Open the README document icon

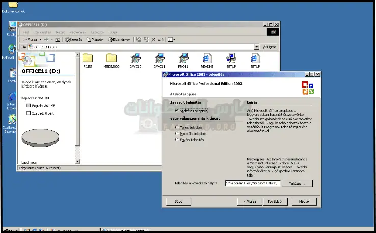click(207, 59)
